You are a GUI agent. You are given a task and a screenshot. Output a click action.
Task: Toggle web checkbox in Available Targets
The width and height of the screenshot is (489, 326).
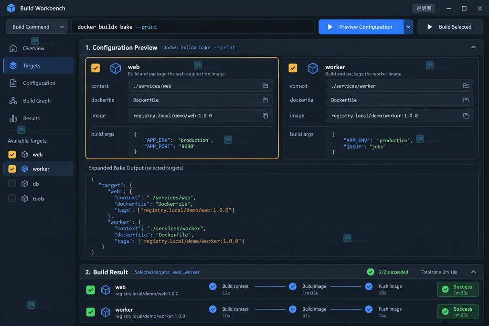point(12,155)
